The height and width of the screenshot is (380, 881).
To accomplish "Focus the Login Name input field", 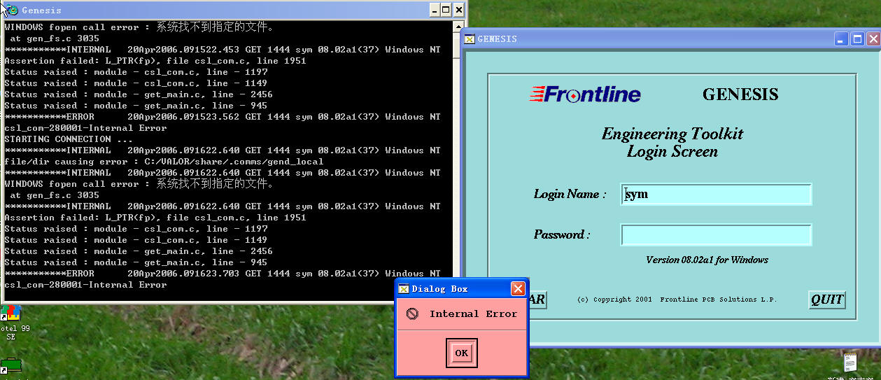I will point(717,194).
